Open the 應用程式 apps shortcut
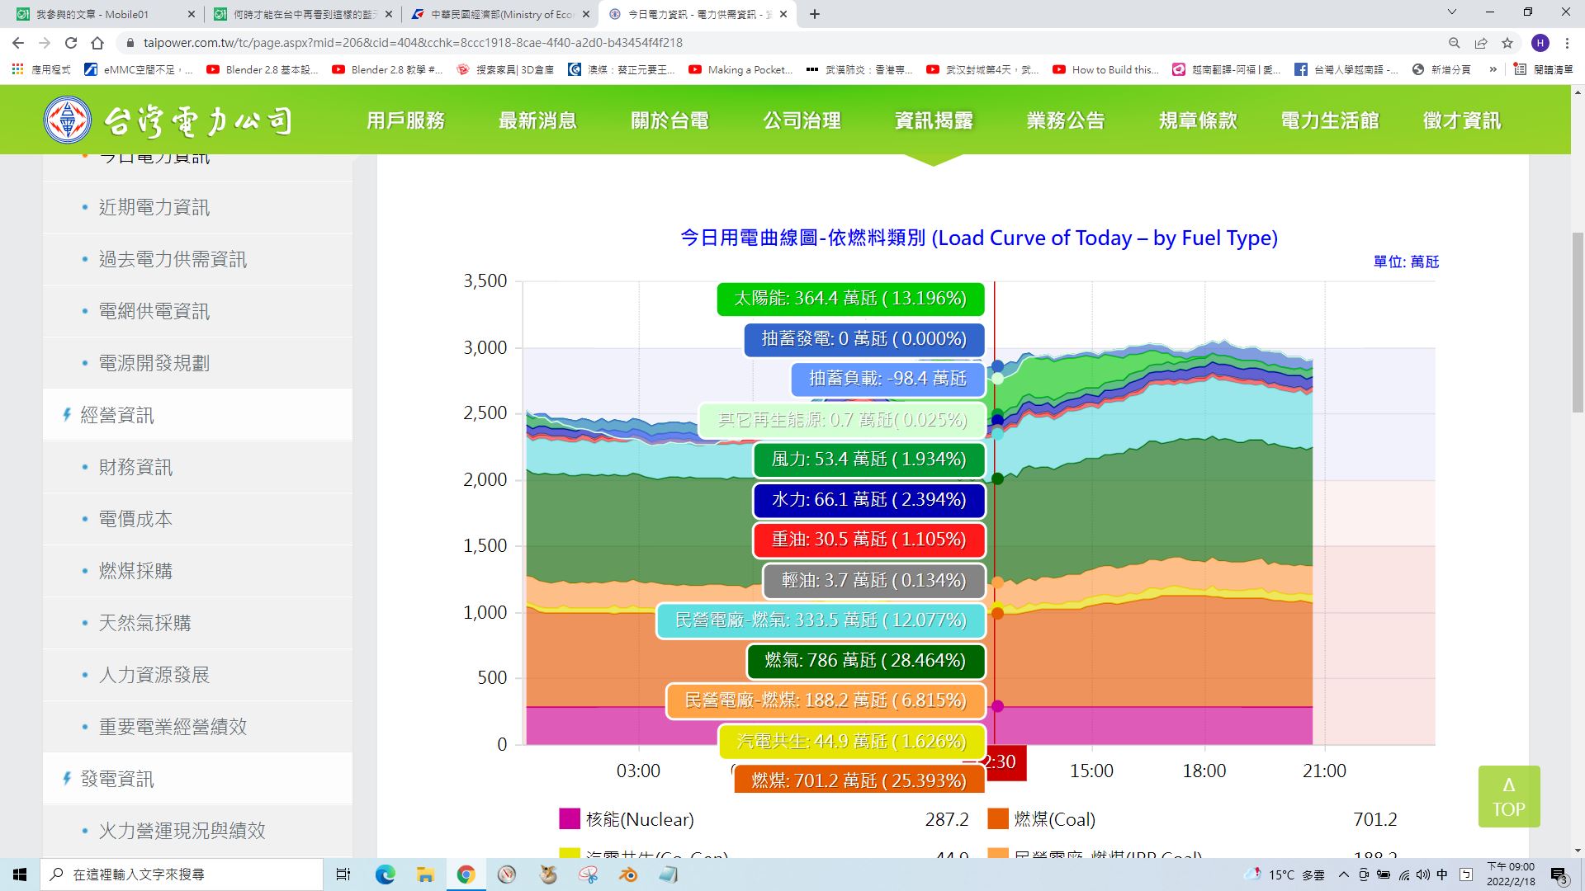Viewport: 1585px width, 891px height. tap(41, 69)
